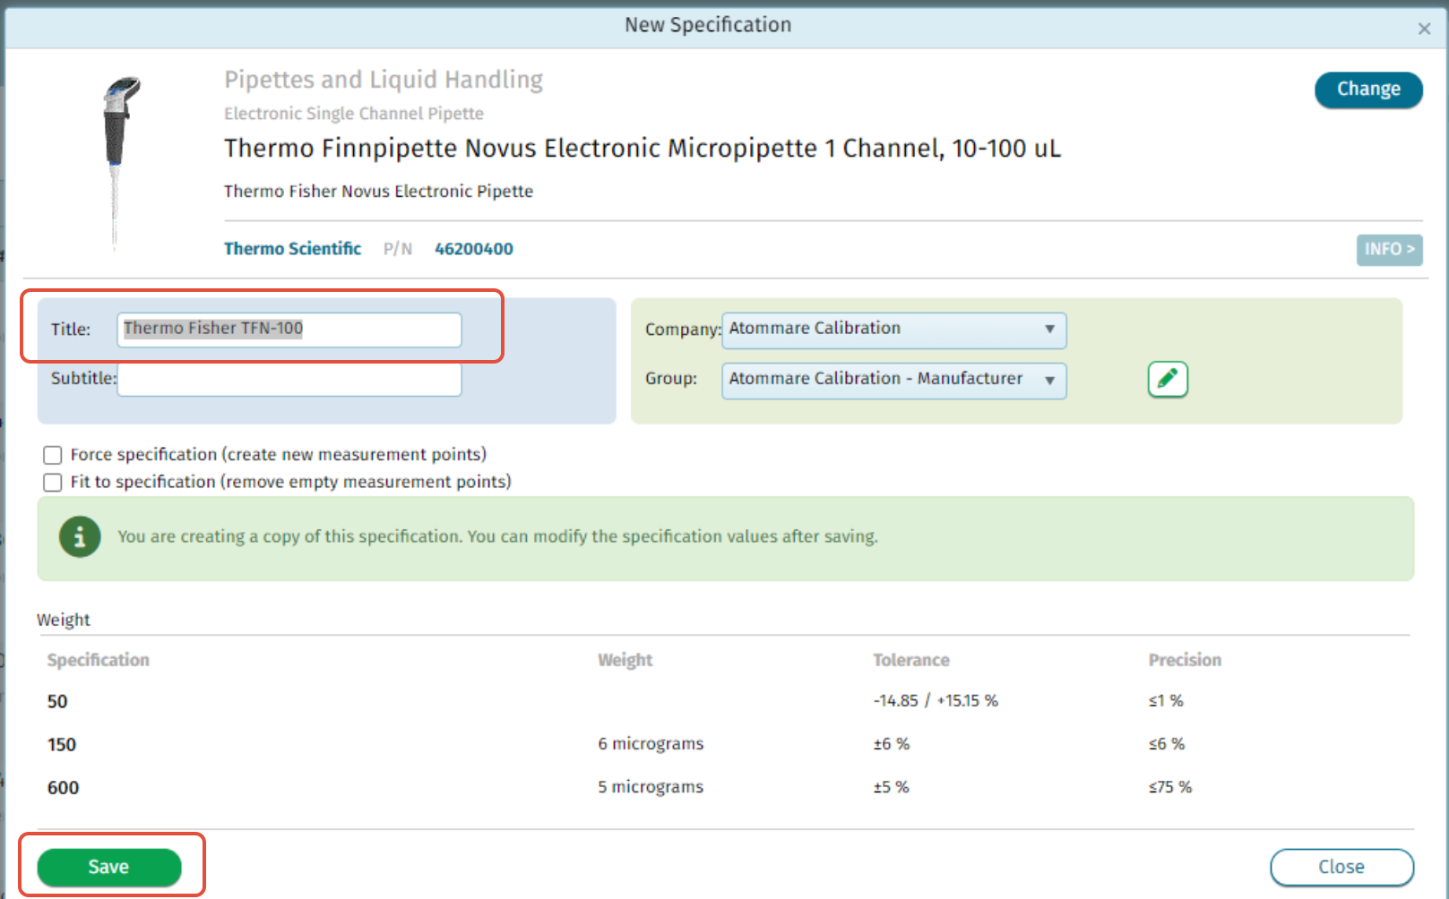1449x899 pixels.
Task: Click into the Subtitle input field
Action: (x=289, y=379)
